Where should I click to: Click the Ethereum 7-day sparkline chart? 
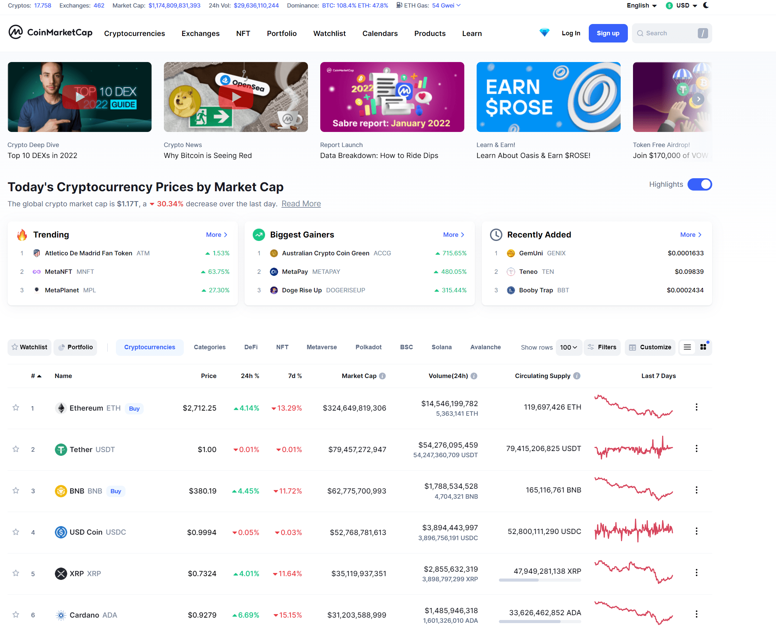coord(634,406)
